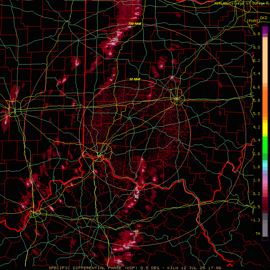Click the -1.3 value on the legend

click(x=255, y=220)
